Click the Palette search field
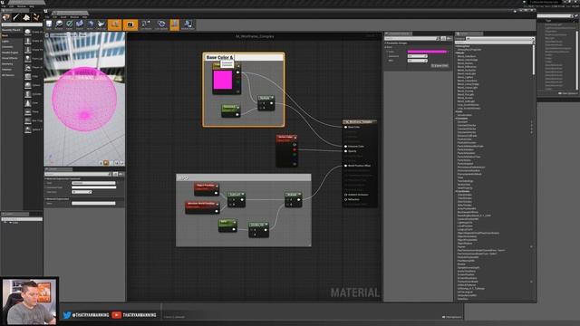This screenshot has width=580, height=326. [x=494, y=43]
